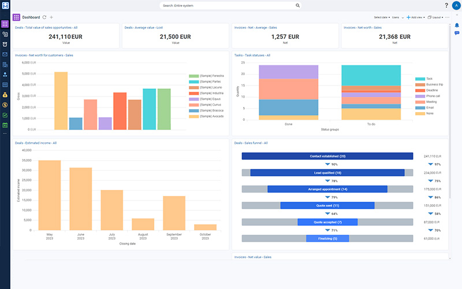The width and height of the screenshot is (462, 289).
Task: Select Quote accepted (7) funnel stage
Action: point(327,222)
